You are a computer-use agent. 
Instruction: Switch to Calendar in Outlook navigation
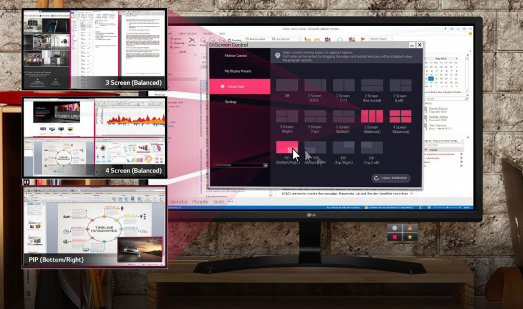pyautogui.click(x=178, y=202)
